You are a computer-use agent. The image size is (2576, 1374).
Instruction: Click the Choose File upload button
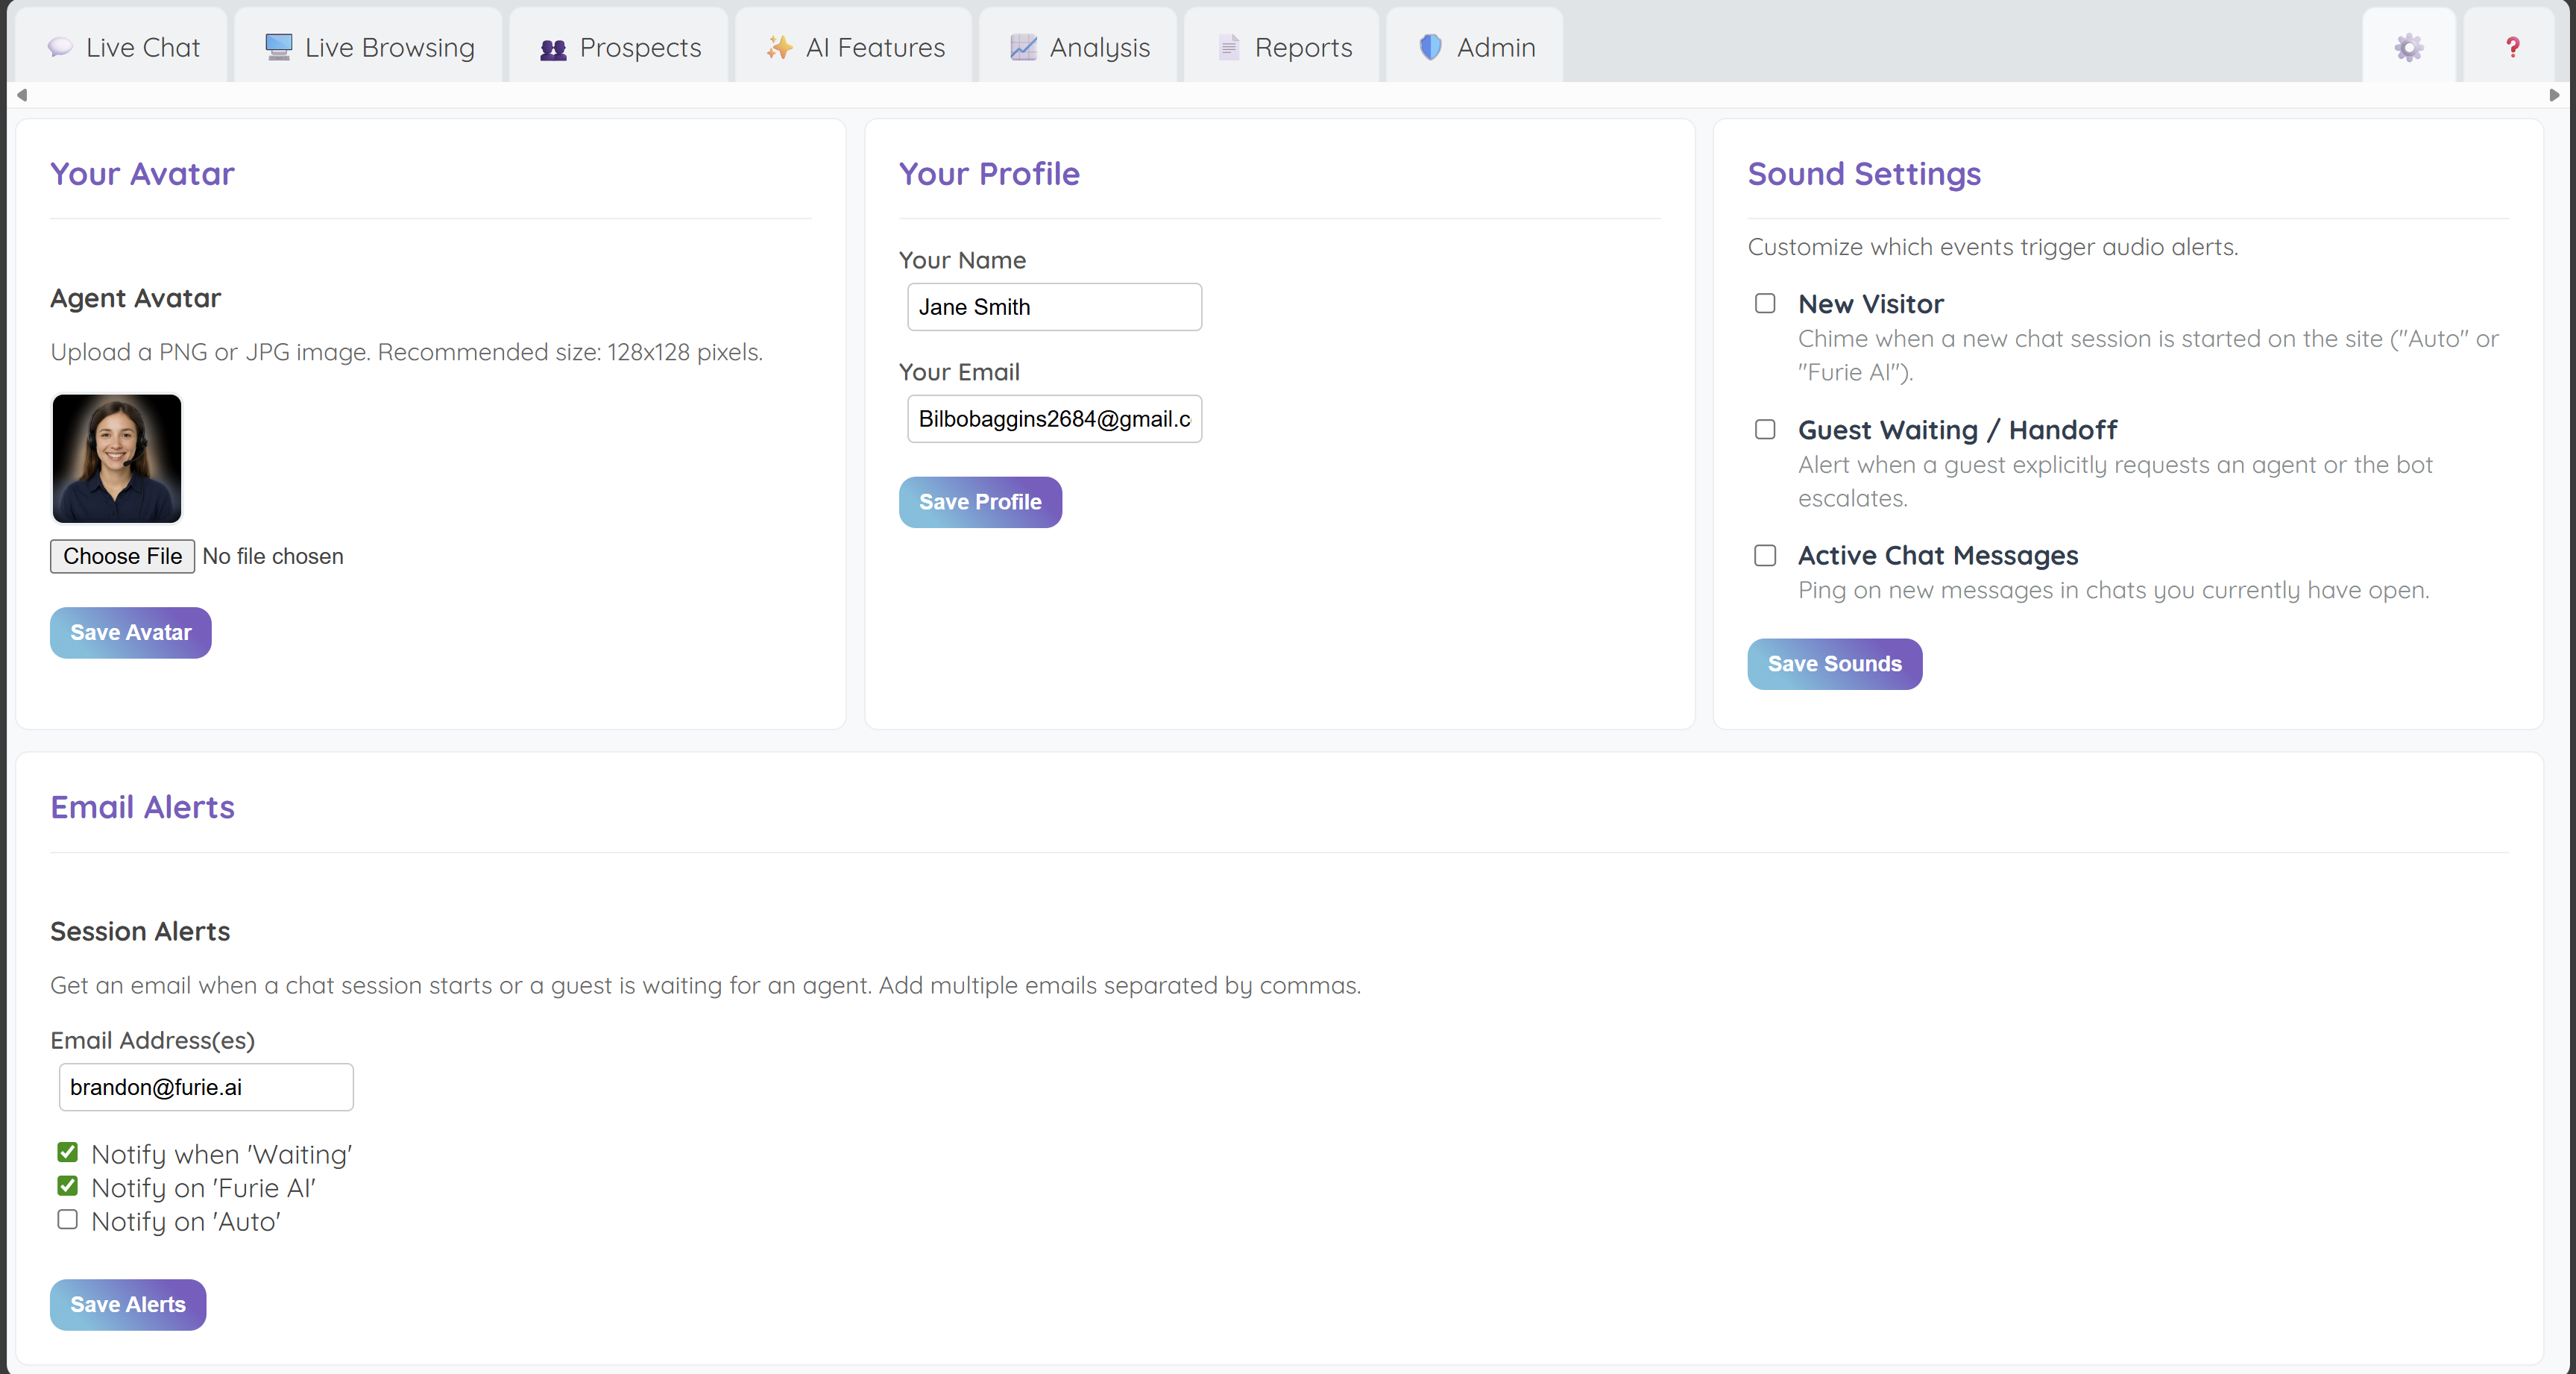point(122,556)
